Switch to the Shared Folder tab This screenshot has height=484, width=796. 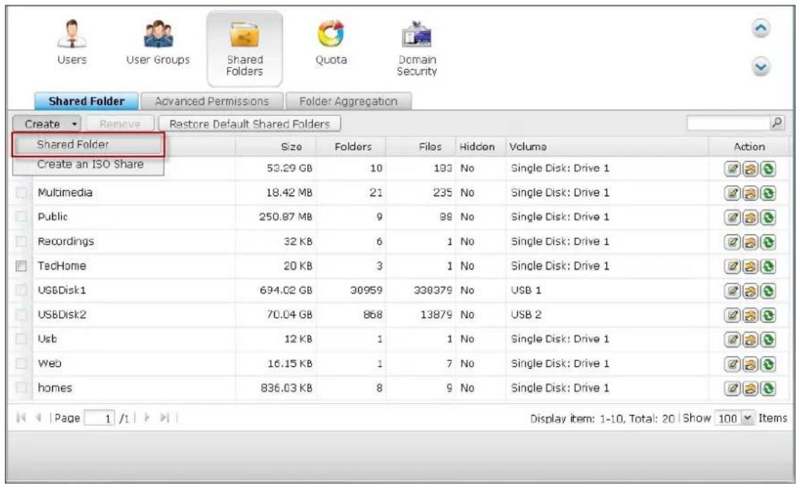pos(87,101)
